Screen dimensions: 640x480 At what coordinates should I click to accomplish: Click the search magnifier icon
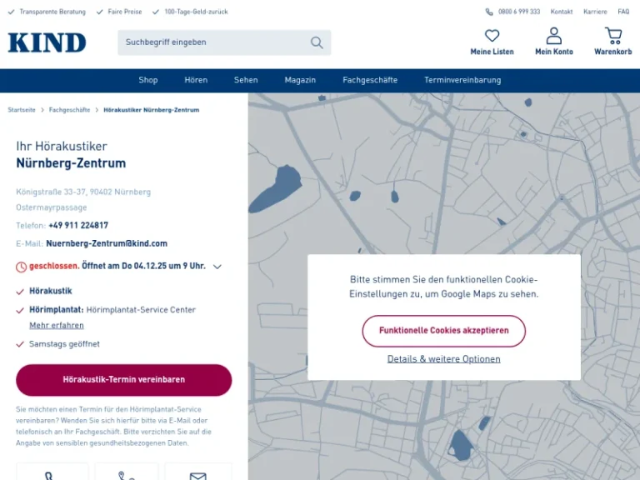(317, 42)
